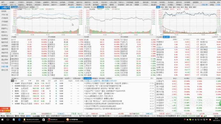This screenshot has width=221, height=124.
Task: Select the FTSE 英国富时100 watchlist row
Action: click(x=47, y=98)
